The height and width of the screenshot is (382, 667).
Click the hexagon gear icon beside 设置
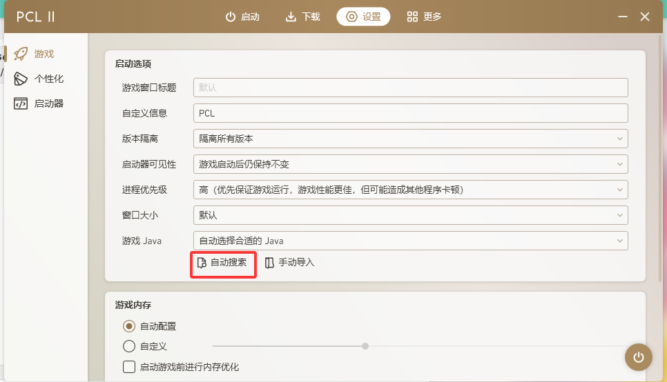click(351, 17)
